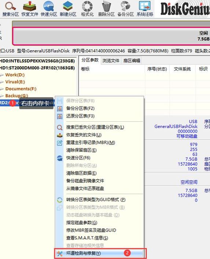Choose 恢复丢失的文件(U) menu entry
Screen dimensions: 210x259
point(99,135)
